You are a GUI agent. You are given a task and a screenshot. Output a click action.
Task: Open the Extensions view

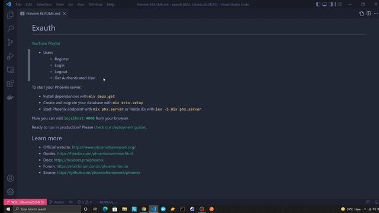coord(10,83)
